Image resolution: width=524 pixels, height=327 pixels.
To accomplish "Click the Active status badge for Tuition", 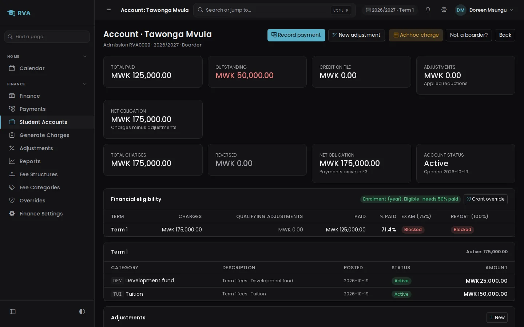I will (x=401, y=294).
